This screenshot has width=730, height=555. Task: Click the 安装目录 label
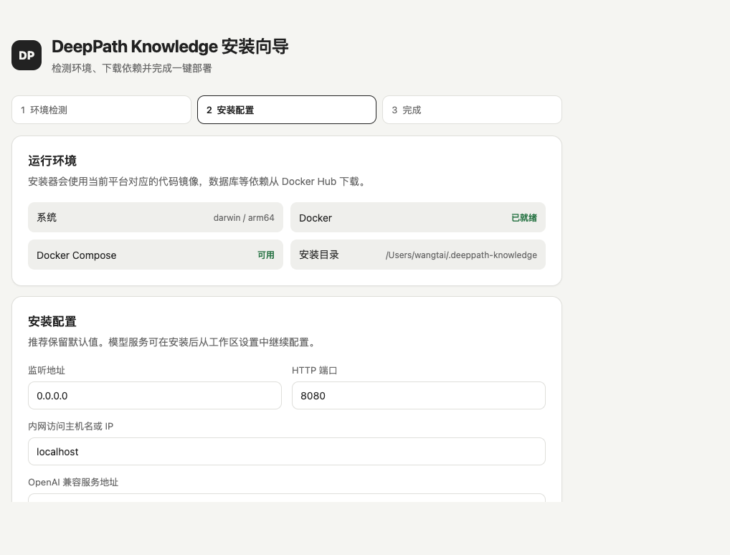319,255
